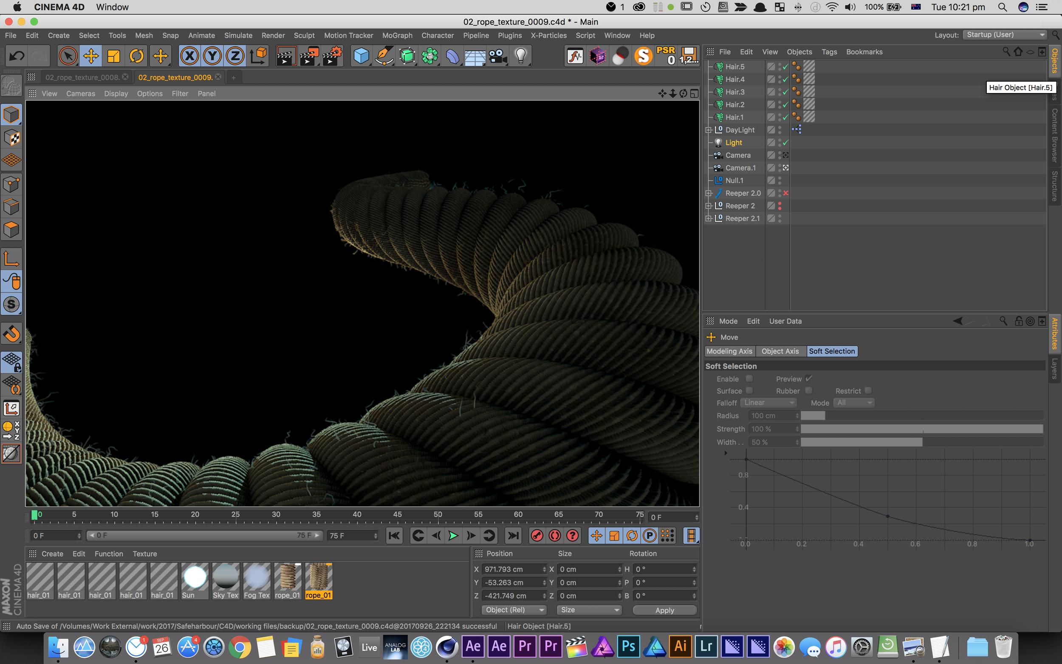Open the Simulate menu
This screenshot has width=1062, height=664.
[x=238, y=35]
